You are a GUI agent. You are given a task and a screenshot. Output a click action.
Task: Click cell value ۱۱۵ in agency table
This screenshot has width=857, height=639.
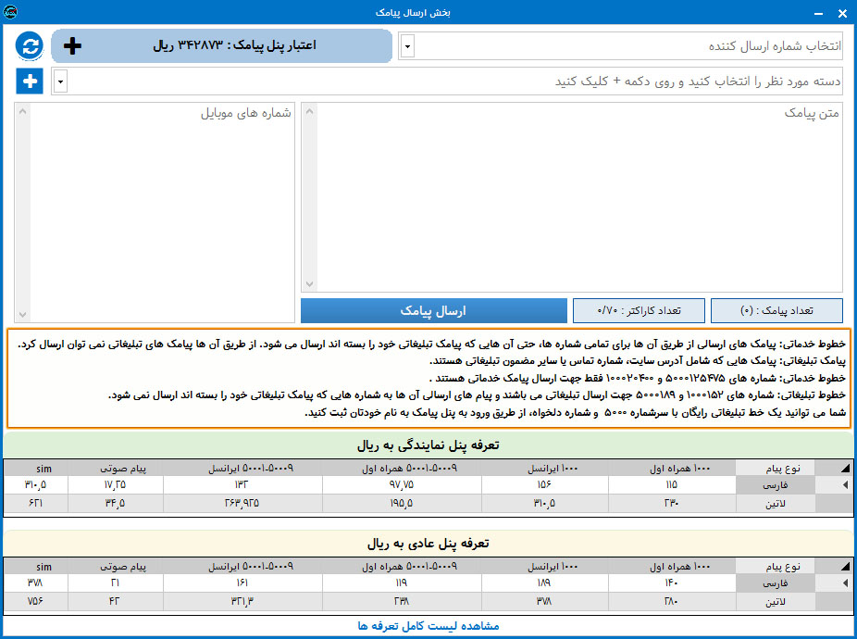[672, 484]
